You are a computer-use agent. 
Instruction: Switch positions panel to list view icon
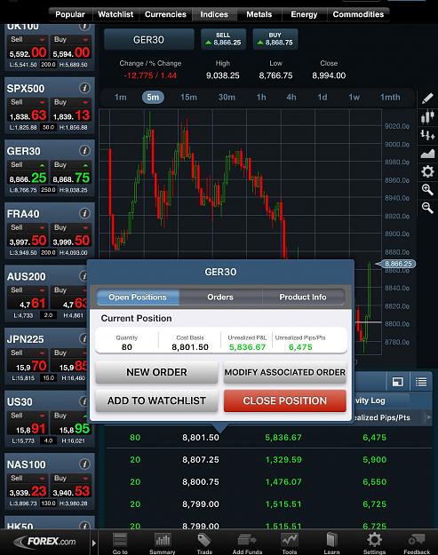(x=421, y=382)
